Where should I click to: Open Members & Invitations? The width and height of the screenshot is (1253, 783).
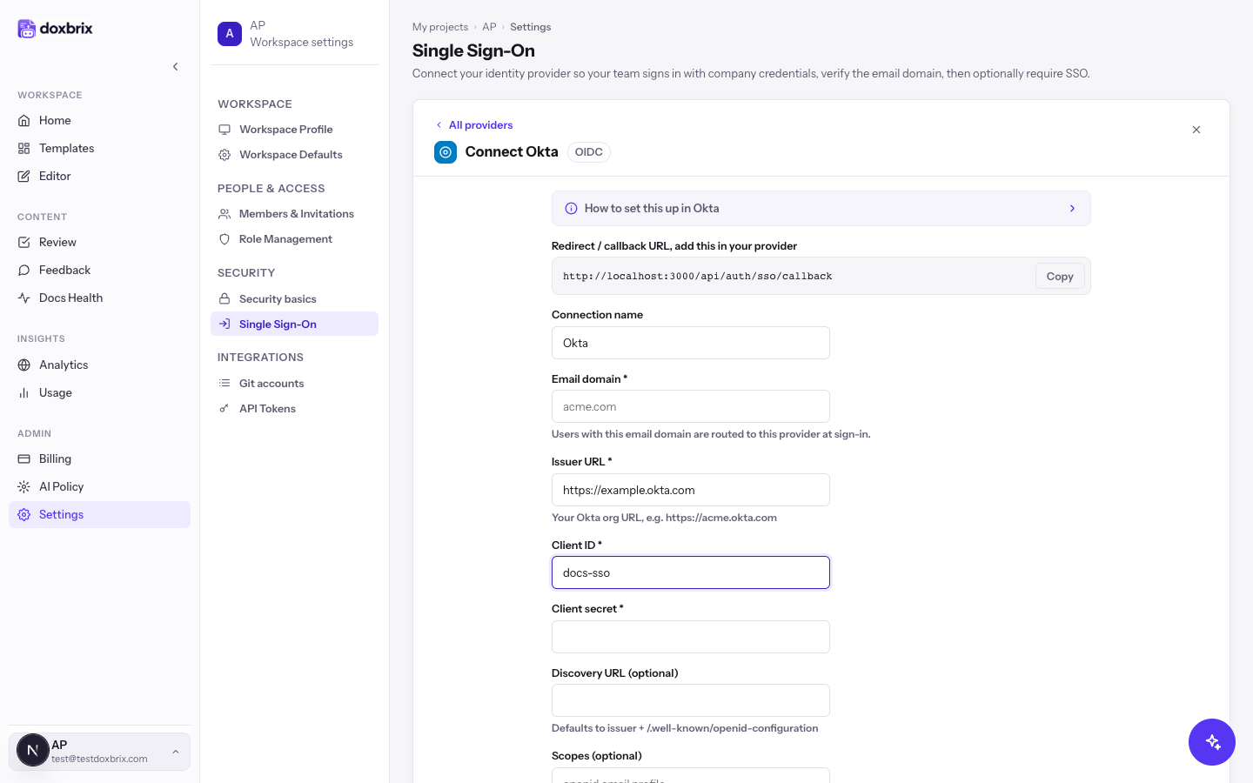coord(294,213)
